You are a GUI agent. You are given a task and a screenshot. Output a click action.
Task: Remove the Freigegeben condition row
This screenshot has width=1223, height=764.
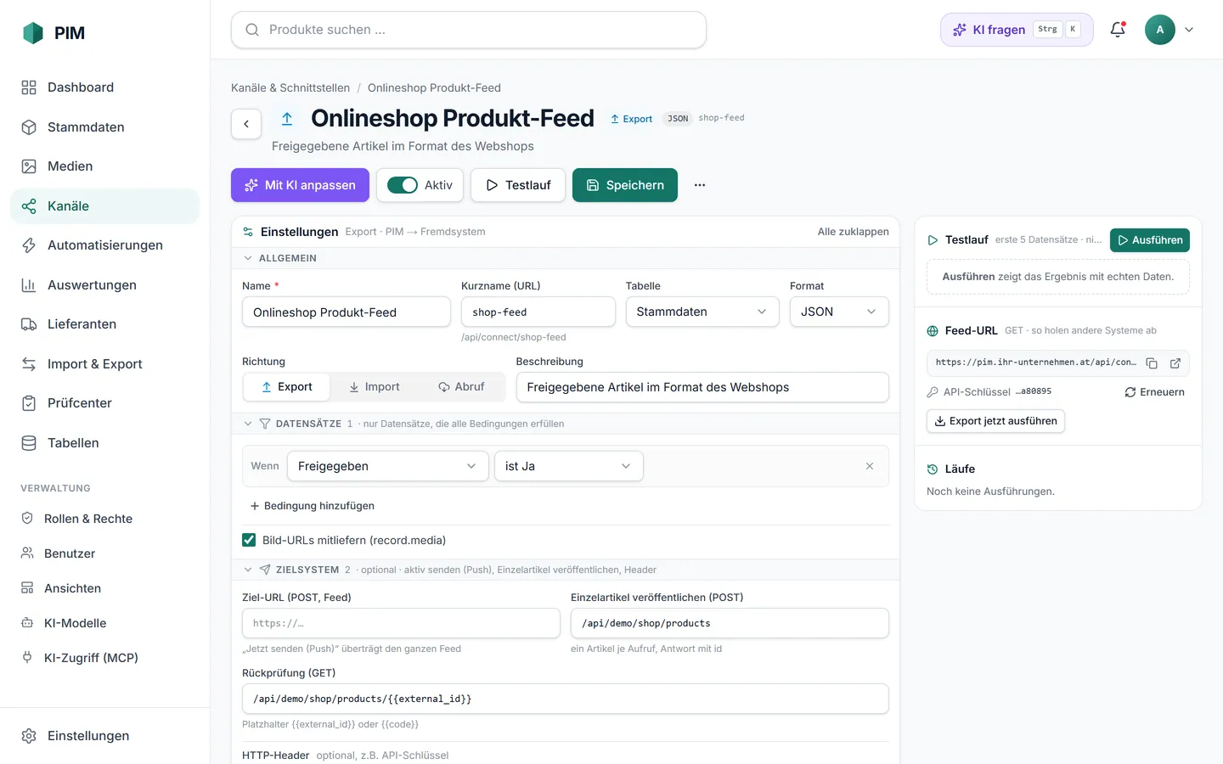(870, 466)
